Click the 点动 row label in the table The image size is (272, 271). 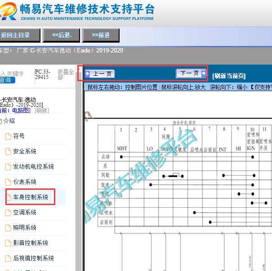tap(106, 157)
